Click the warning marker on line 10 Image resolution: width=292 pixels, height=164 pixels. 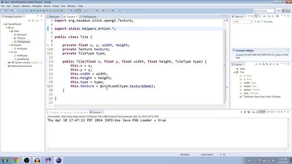click(48, 49)
